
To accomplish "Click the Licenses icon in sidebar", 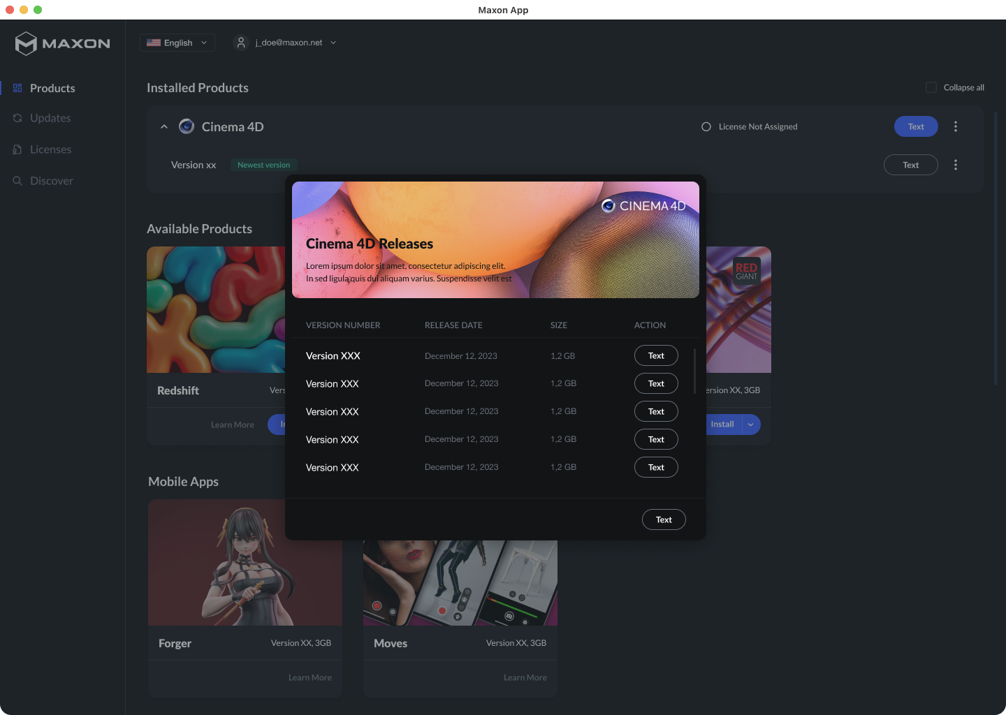I will tap(17, 149).
